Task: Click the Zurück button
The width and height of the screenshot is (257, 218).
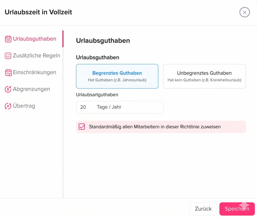Action: 203,209
